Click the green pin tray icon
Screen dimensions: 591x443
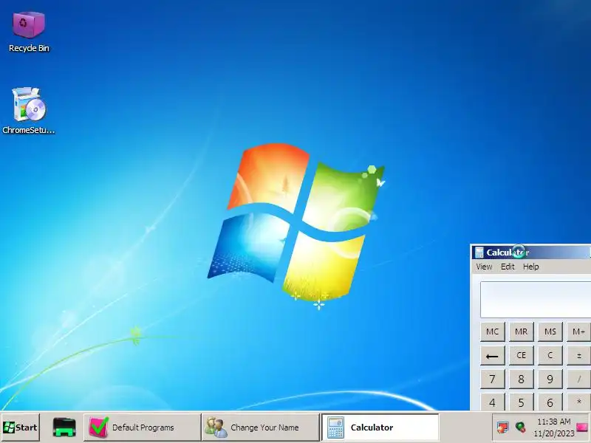click(x=521, y=427)
